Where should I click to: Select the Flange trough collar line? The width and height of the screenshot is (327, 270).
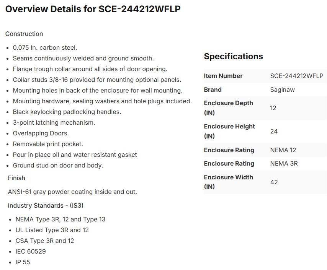tap(90, 69)
